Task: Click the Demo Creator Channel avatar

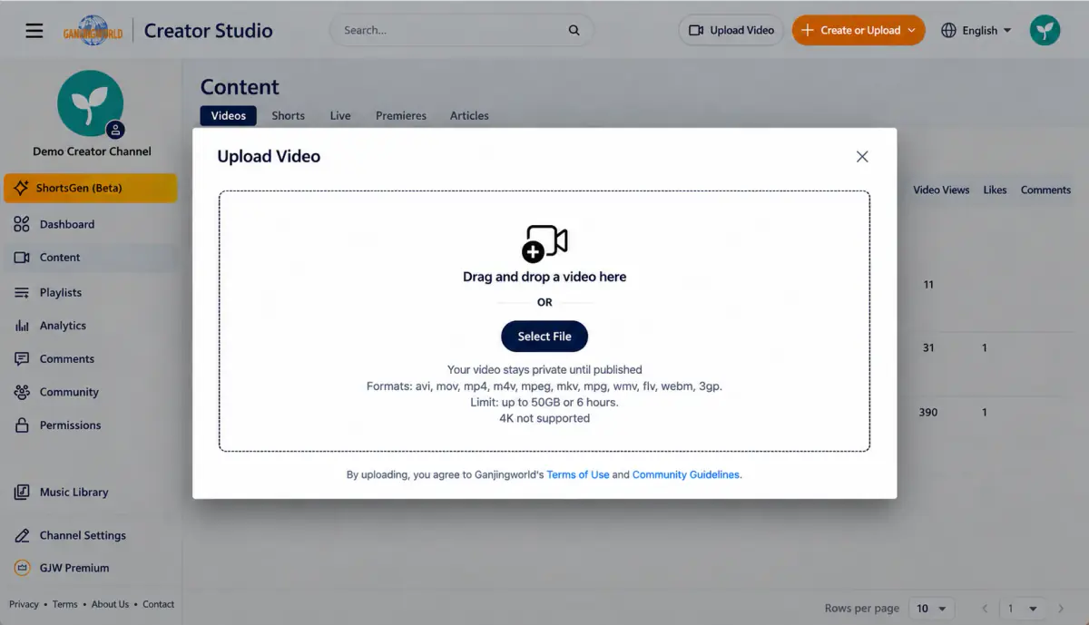Action: tap(91, 103)
